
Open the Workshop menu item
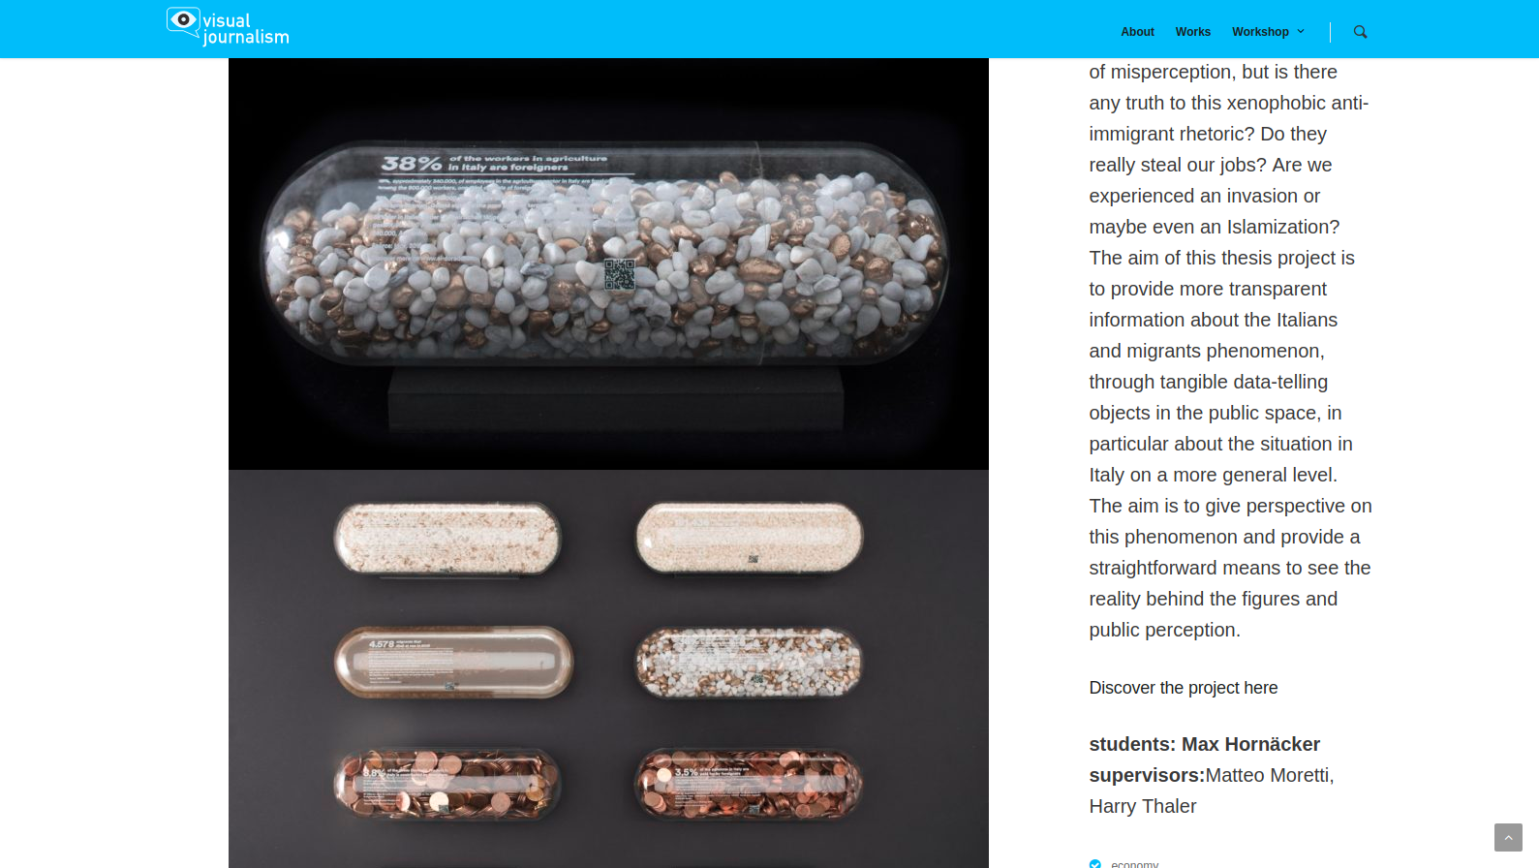[1260, 32]
